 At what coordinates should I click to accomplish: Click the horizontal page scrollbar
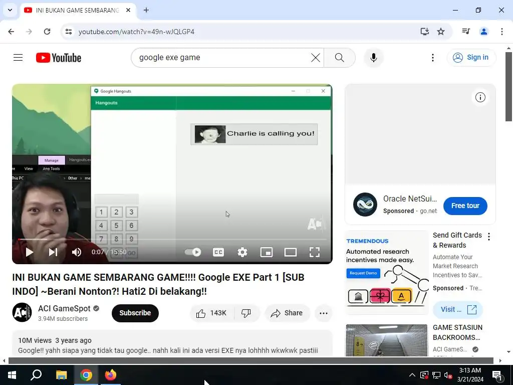[x=250, y=361]
